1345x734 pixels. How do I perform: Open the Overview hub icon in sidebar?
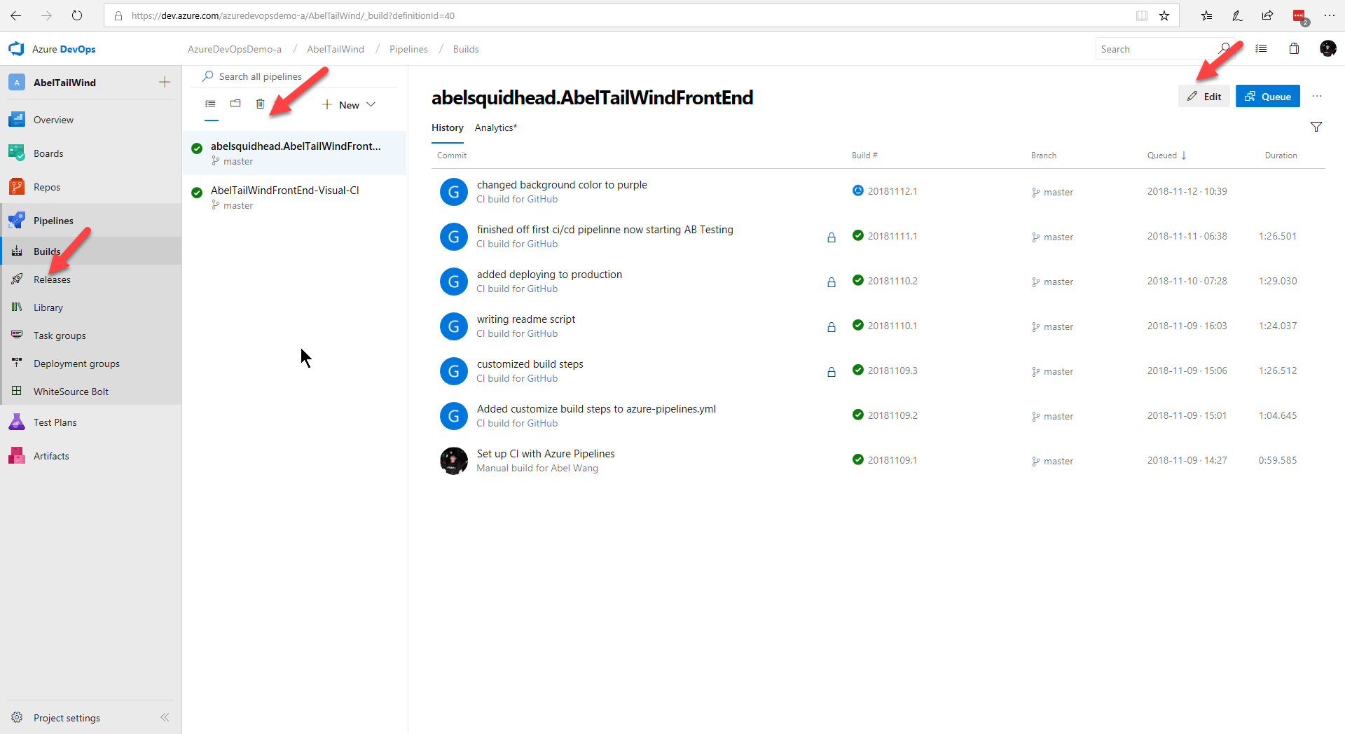click(17, 120)
